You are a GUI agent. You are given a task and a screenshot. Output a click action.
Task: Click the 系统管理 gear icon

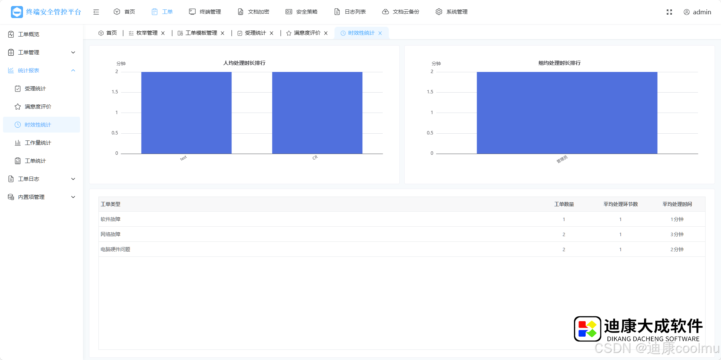(439, 12)
